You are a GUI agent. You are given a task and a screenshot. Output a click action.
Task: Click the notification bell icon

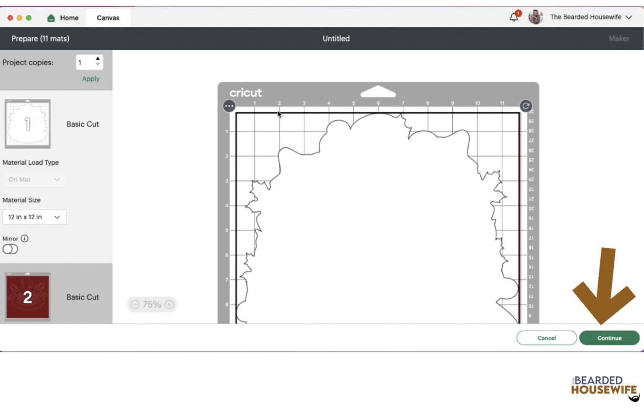coord(514,17)
